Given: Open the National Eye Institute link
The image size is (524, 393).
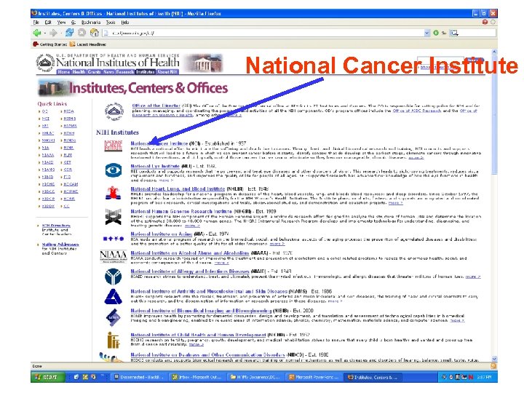Looking at the screenshot, I should pos(155,166).
